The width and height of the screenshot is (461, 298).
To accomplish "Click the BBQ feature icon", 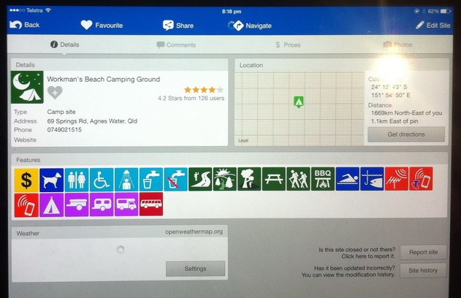I will [322, 179].
